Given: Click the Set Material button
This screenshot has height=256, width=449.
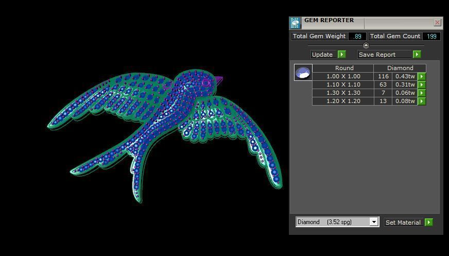Looking at the screenshot, I should [403, 222].
